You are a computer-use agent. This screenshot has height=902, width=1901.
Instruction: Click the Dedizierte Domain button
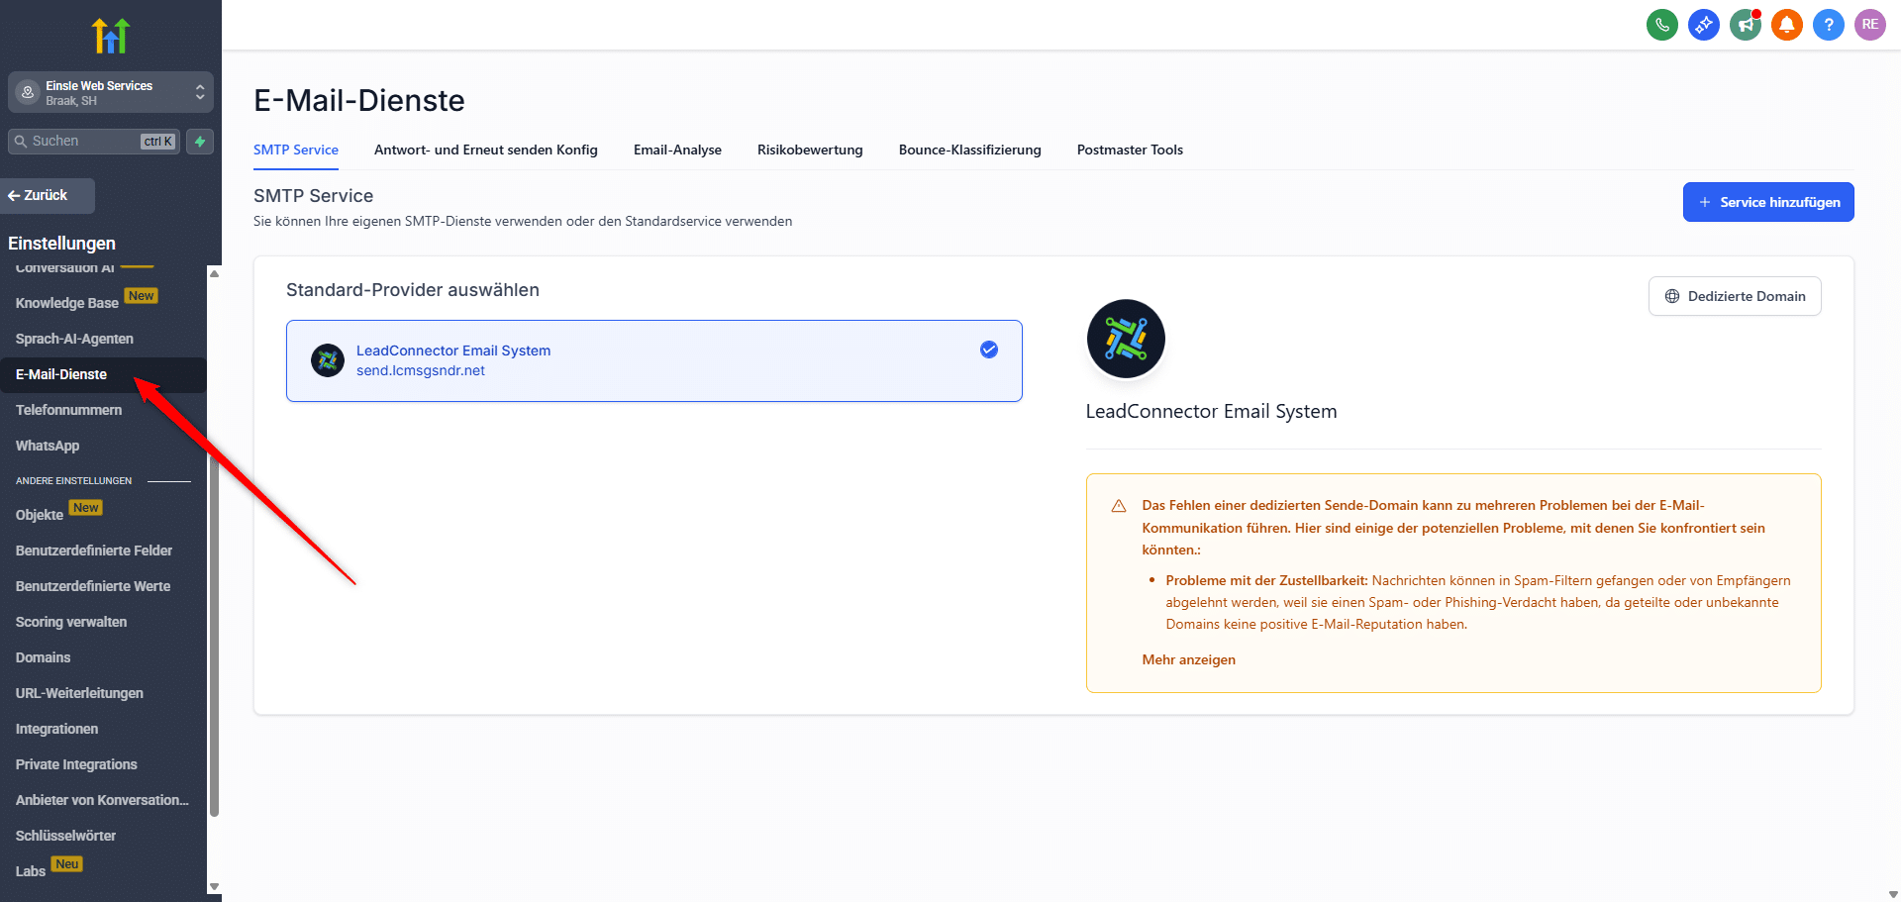point(1735,296)
